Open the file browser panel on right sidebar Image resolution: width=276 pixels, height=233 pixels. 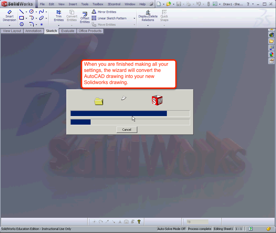[x=271, y=41]
